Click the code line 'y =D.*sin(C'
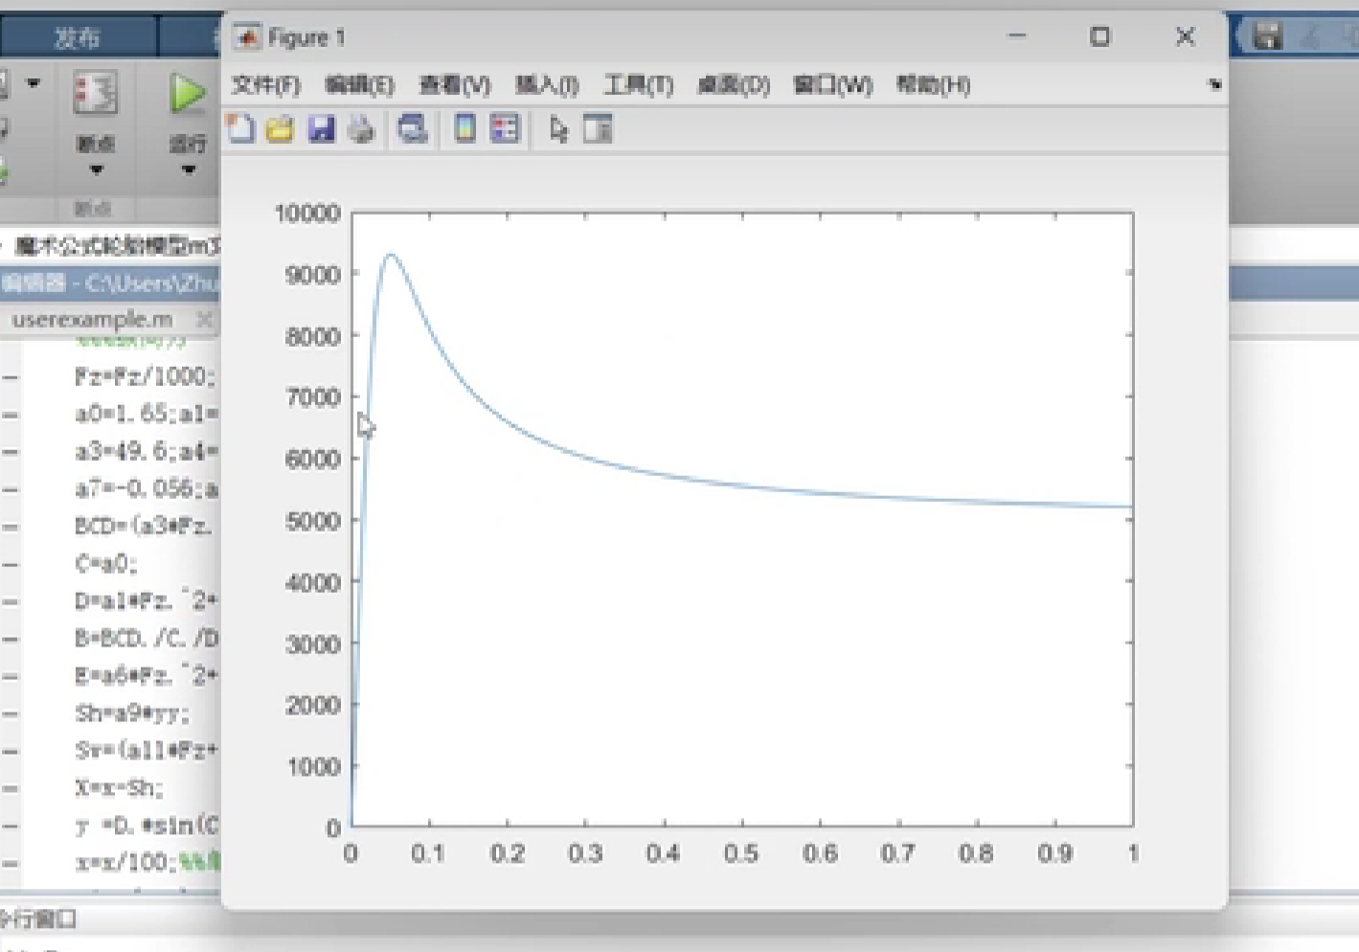 coord(147,826)
